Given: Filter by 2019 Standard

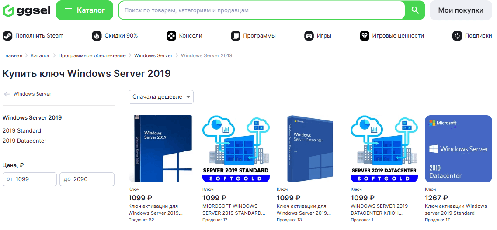Looking at the screenshot, I should pyautogui.click(x=21, y=130).
